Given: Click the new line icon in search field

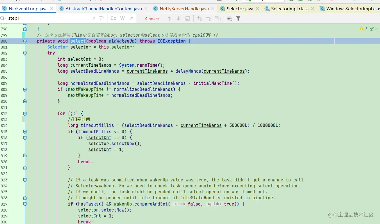Looking at the screenshot, I should pos(102,18).
